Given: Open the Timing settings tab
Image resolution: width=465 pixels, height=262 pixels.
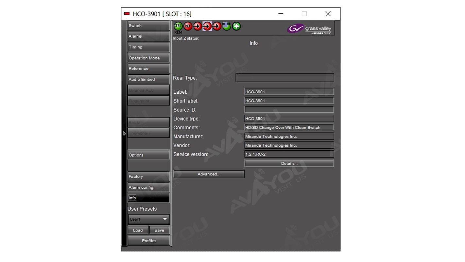Looking at the screenshot, I should 149,47.
